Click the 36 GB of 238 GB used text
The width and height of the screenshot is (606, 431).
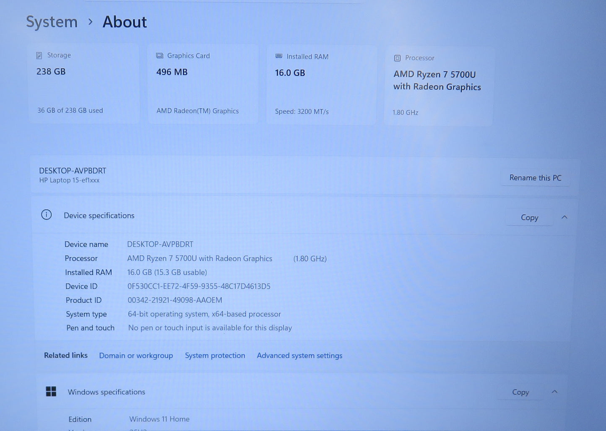pos(70,110)
